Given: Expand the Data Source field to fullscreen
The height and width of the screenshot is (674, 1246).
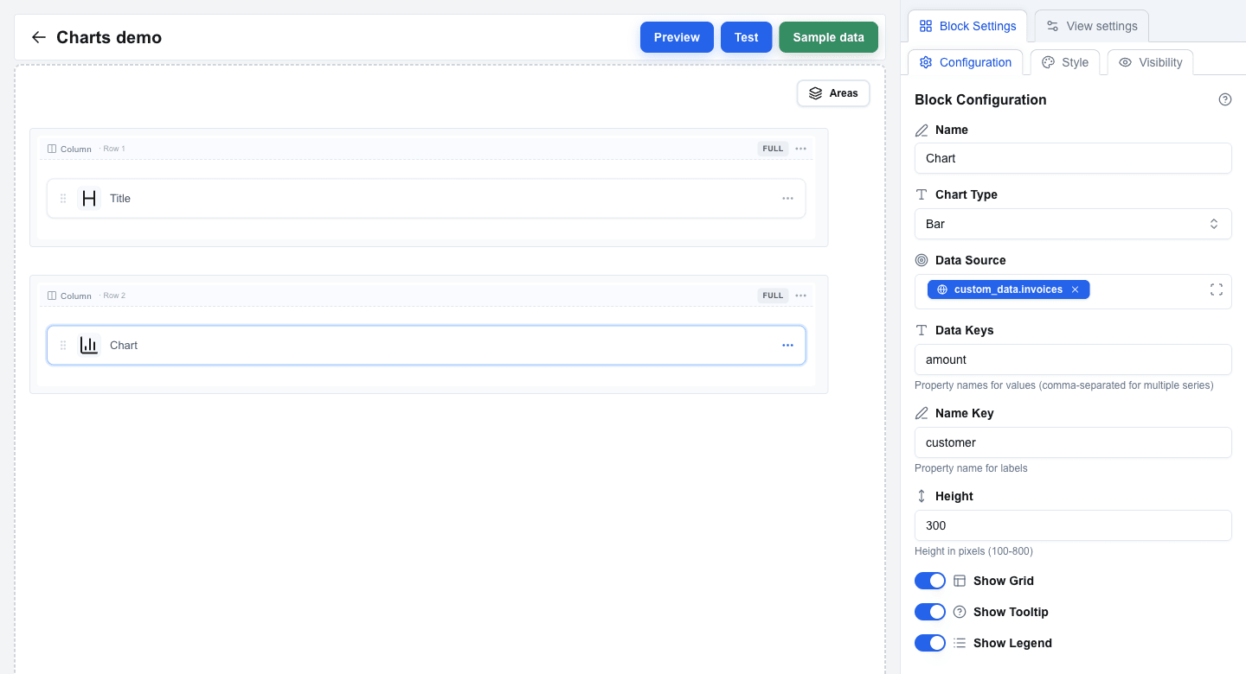Looking at the screenshot, I should pyautogui.click(x=1216, y=289).
